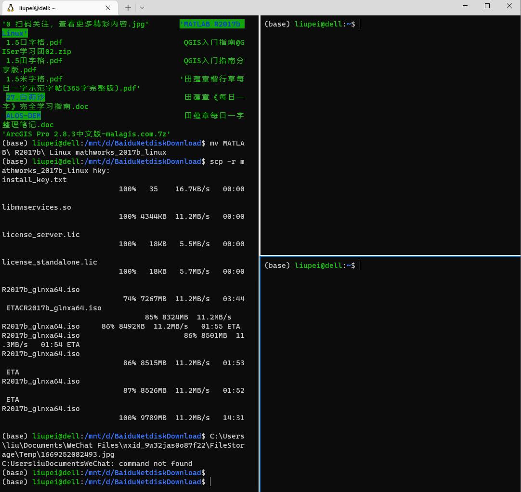Viewport: 521px width, 492px height.
Task: Click the 1.5口字格.pdf file name
Action: [34, 42]
